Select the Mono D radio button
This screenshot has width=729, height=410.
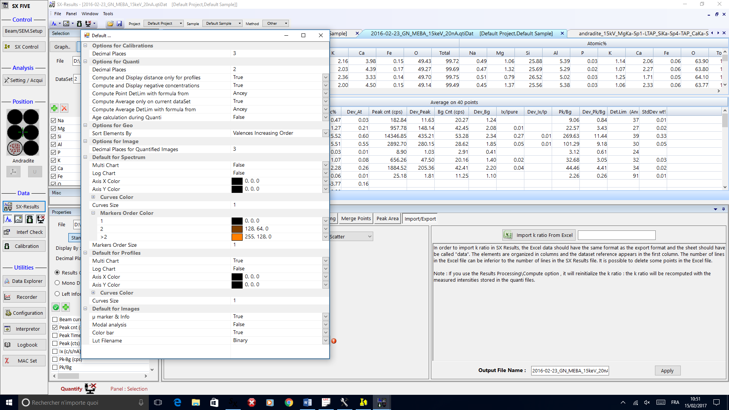tap(57, 283)
